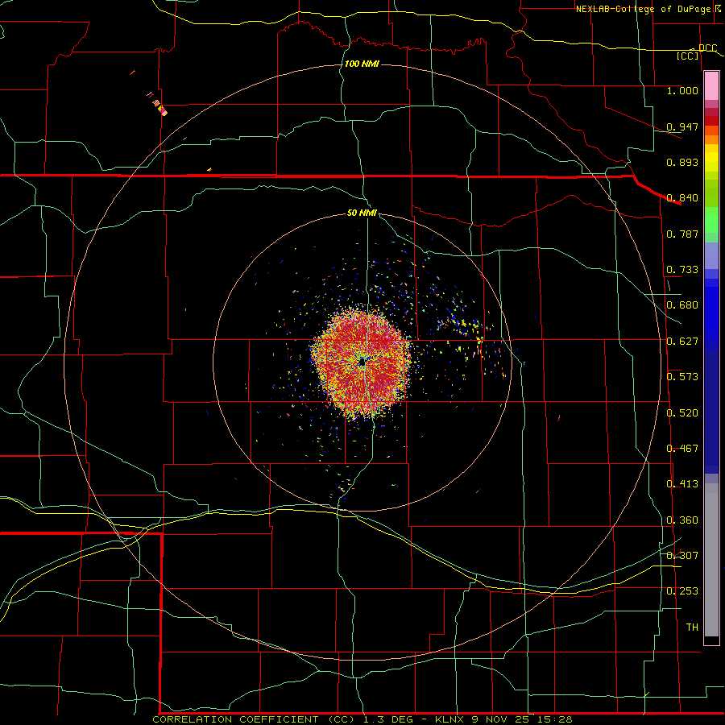Click the TH threshold label on the scale
The height and width of the screenshot is (725, 725).
pos(692,627)
